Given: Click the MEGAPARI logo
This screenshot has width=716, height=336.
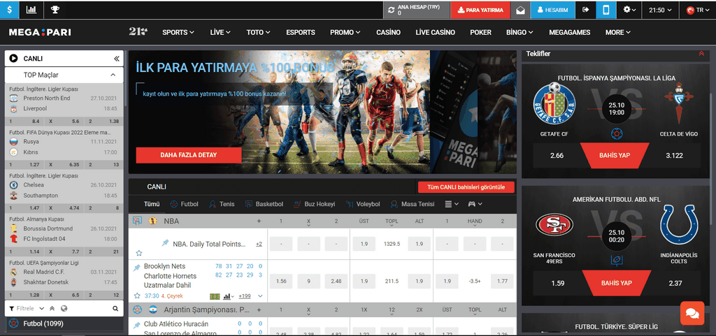Looking at the screenshot, I should [x=40, y=32].
